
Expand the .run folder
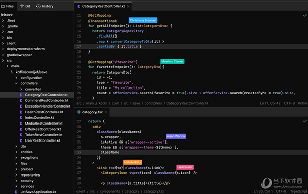pos(3,32)
